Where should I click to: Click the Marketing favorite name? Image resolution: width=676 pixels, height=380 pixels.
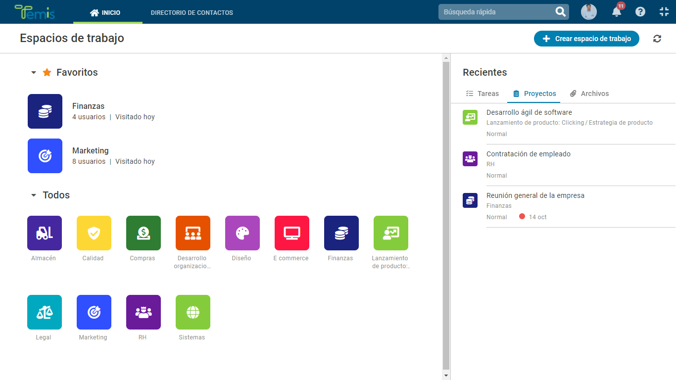point(91,150)
